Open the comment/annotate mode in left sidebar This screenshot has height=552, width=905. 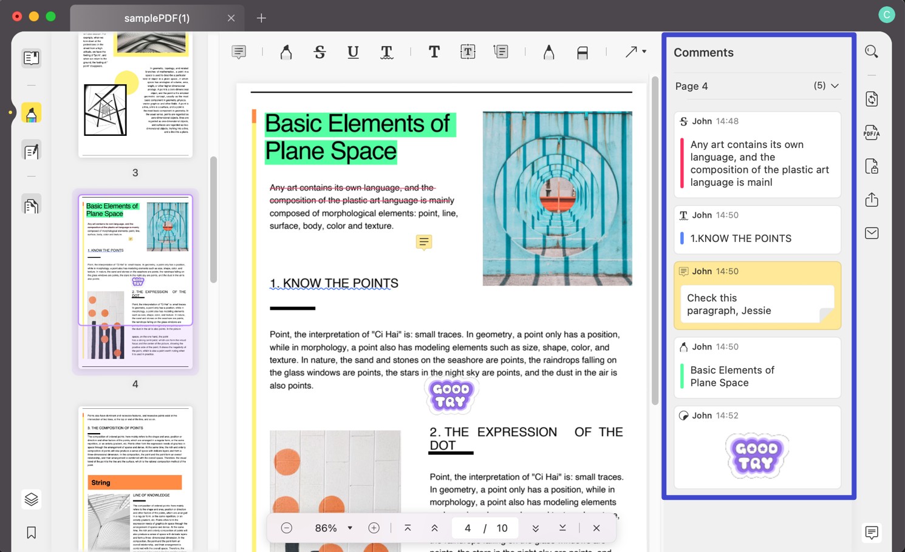pos(31,113)
